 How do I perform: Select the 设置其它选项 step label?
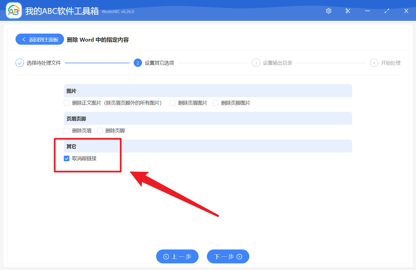tap(159, 63)
